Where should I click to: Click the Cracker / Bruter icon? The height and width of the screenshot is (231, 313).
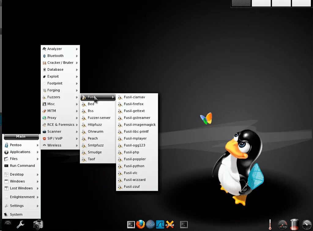44,63
